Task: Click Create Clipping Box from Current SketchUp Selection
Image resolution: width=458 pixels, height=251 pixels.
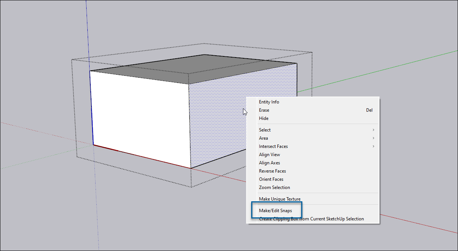Action: click(x=313, y=219)
